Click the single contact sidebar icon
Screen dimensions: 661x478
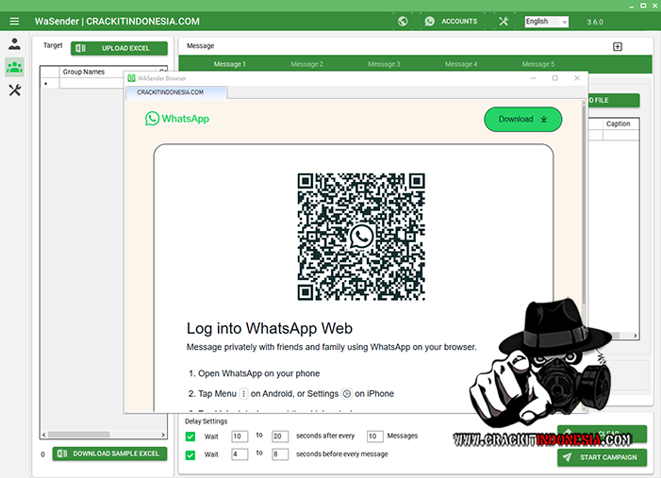pos(14,43)
